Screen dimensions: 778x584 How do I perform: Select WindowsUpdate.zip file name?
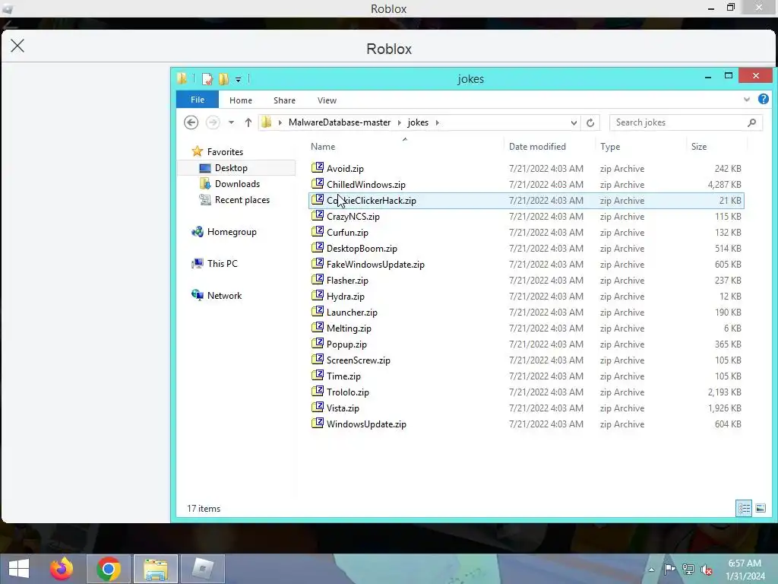366,424
